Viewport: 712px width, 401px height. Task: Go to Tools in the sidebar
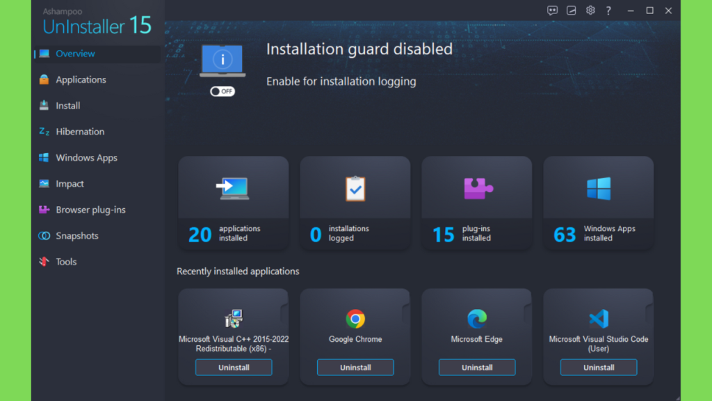click(x=97, y=262)
